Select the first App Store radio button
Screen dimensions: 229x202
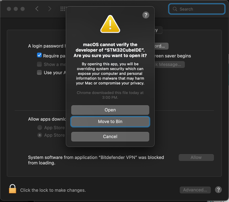[40, 128]
